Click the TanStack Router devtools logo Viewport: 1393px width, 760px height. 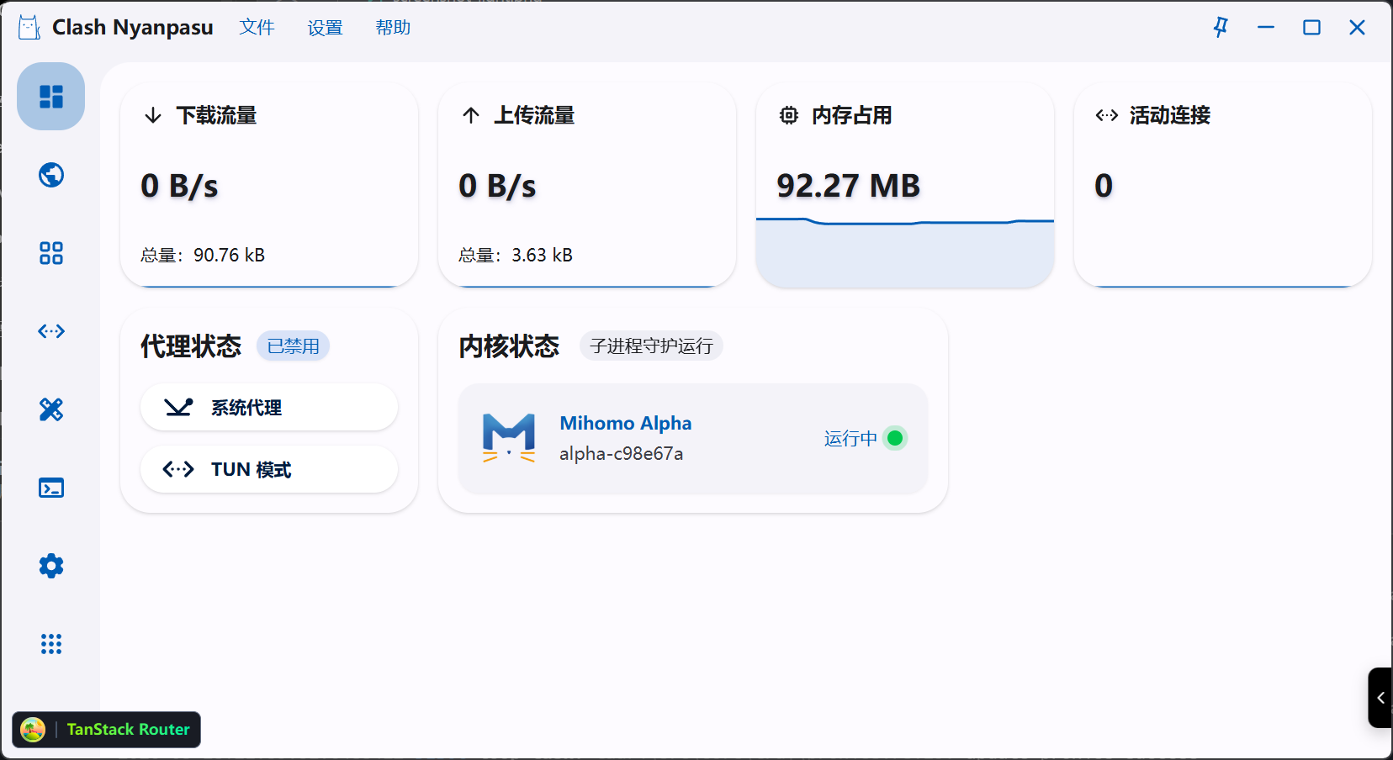[33, 730]
